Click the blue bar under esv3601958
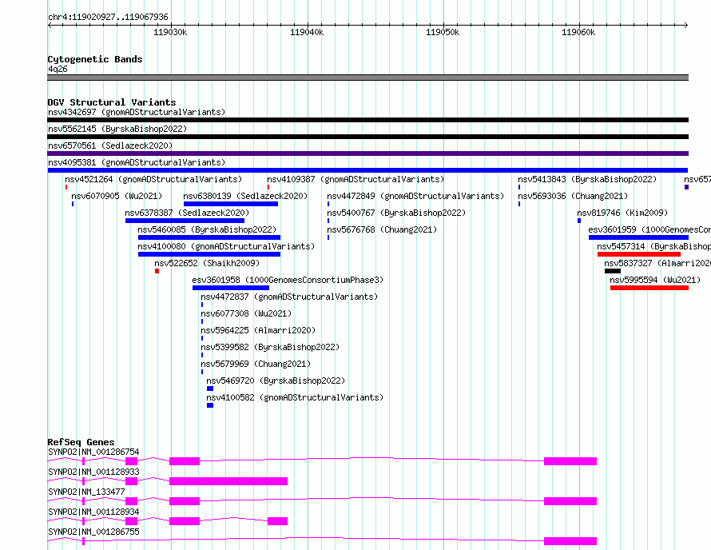Image resolution: width=711 pixels, height=550 pixels. pyautogui.click(x=231, y=288)
